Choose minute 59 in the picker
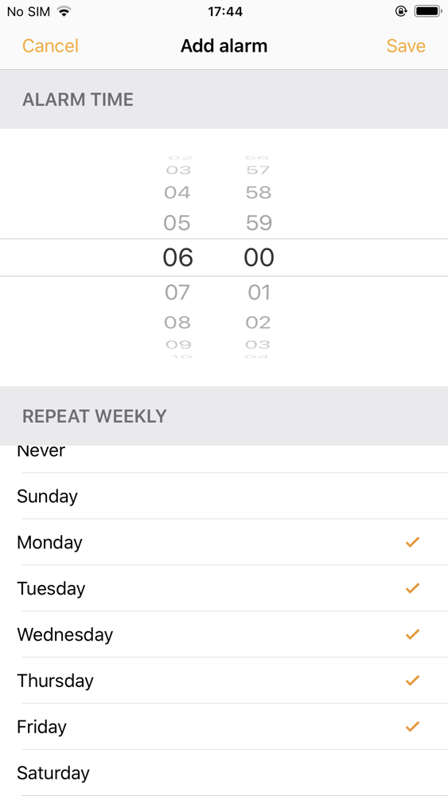Image resolution: width=448 pixels, height=796 pixels. click(259, 223)
